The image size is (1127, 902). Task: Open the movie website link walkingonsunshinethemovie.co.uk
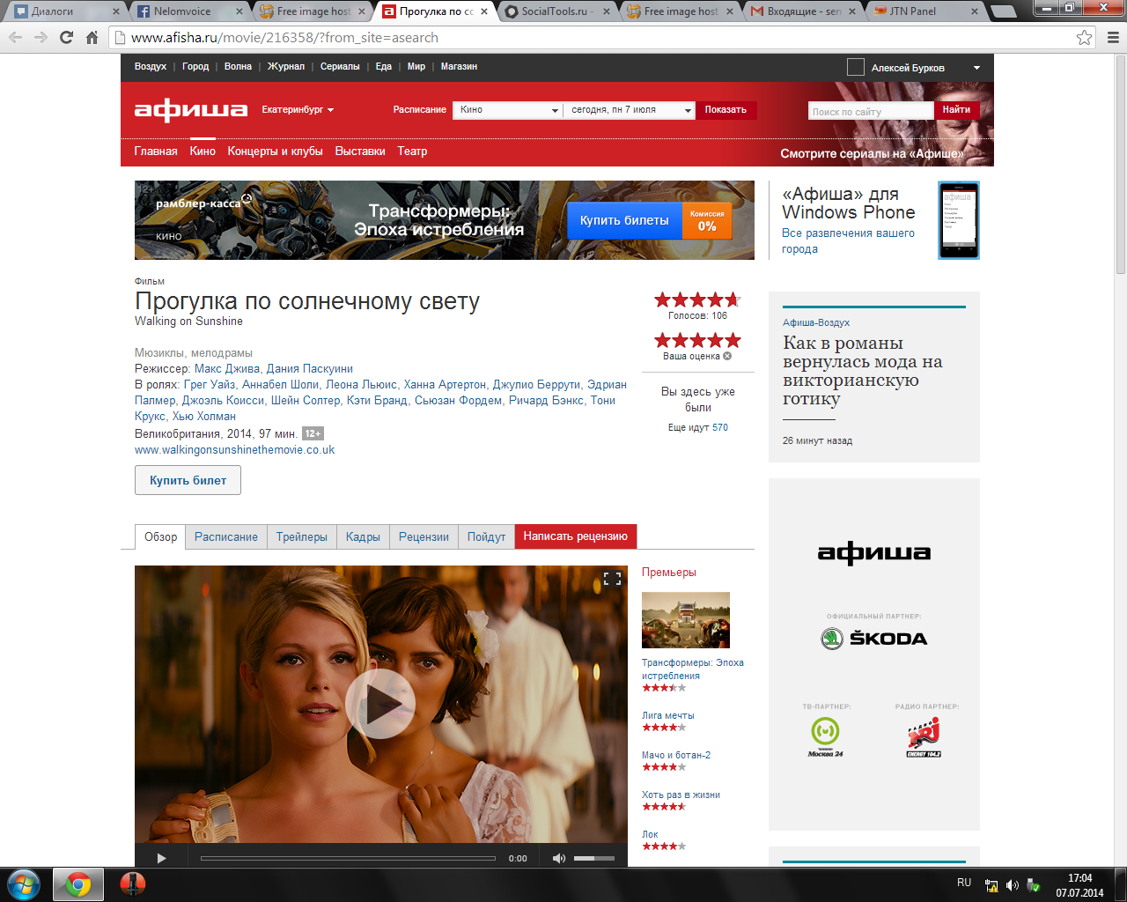[234, 450]
